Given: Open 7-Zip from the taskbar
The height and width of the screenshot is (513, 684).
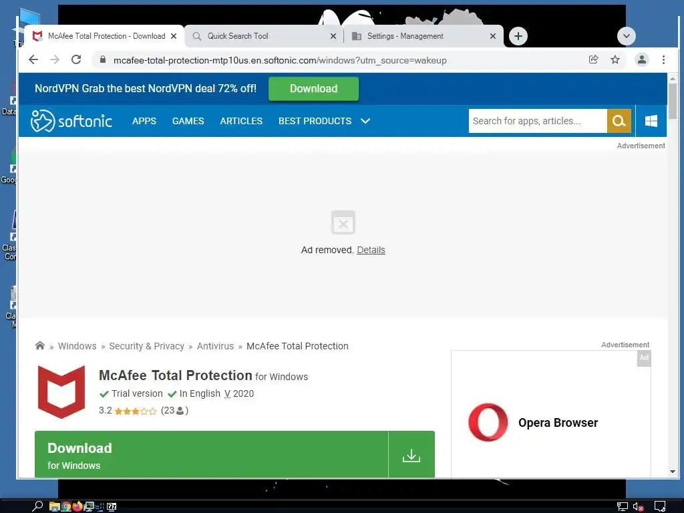Looking at the screenshot, I should click(x=112, y=506).
